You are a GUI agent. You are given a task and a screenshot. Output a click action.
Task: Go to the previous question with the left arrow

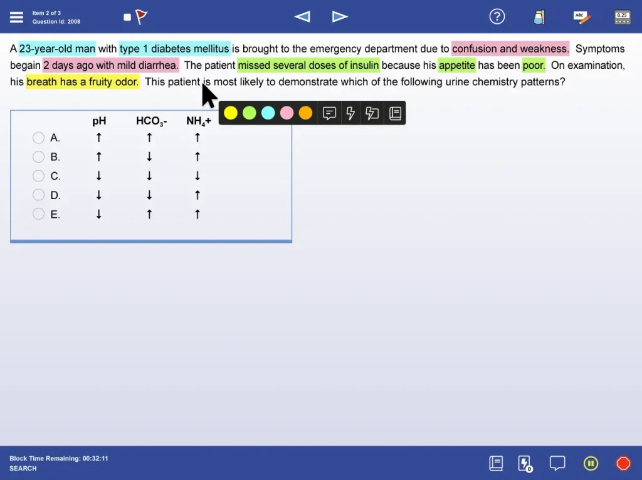(302, 17)
